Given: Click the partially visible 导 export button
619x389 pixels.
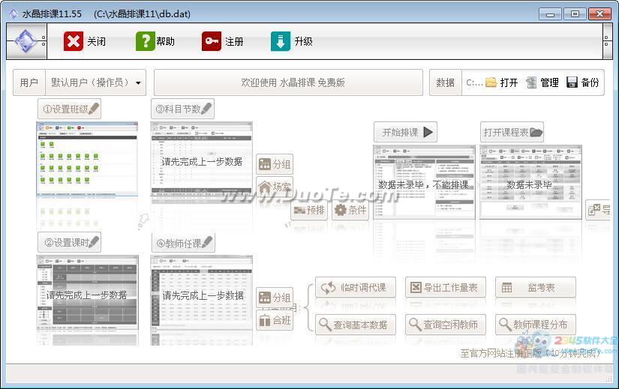Looking at the screenshot, I should 599,210.
